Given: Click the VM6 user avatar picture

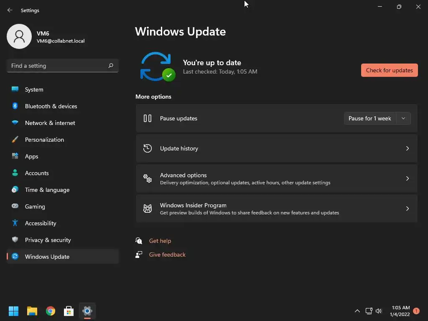Looking at the screenshot, I should point(19,36).
